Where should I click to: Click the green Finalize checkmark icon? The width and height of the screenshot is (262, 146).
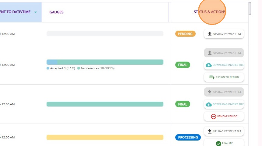[x=218, y=144]
